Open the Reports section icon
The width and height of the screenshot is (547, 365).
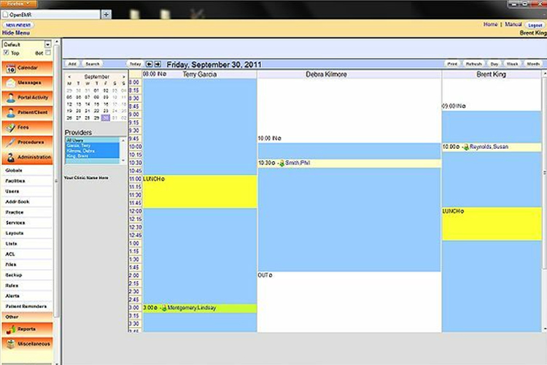point(9,329)
